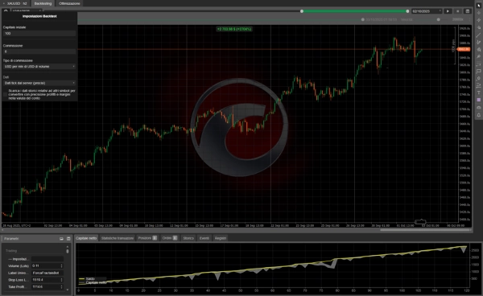This screenshot has height=296, width=483.
Task: Click the green backtest range start handle
Action: 302,11
